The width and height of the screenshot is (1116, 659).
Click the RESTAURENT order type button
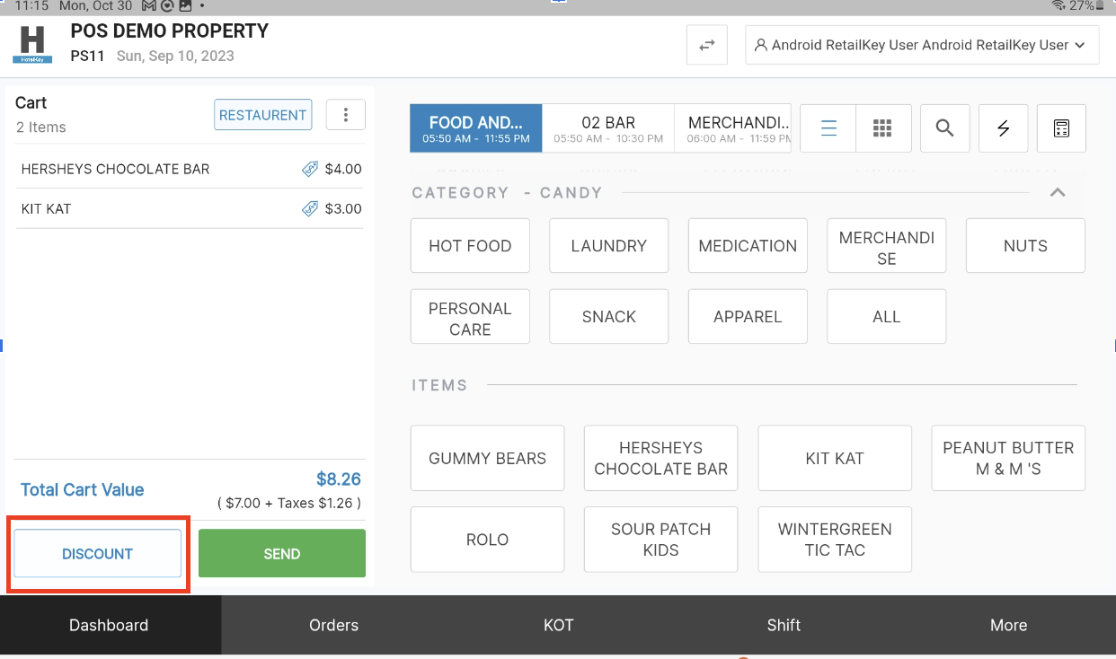[x=262, y=115]
